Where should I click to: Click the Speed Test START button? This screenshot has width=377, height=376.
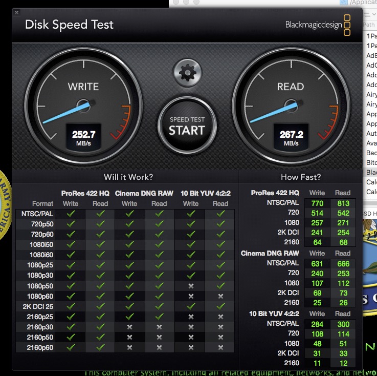[187, 126]
